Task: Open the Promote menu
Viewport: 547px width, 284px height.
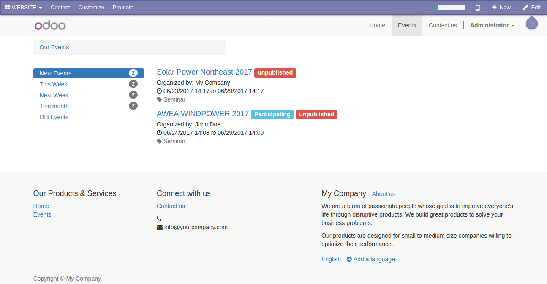Action: 123,8
